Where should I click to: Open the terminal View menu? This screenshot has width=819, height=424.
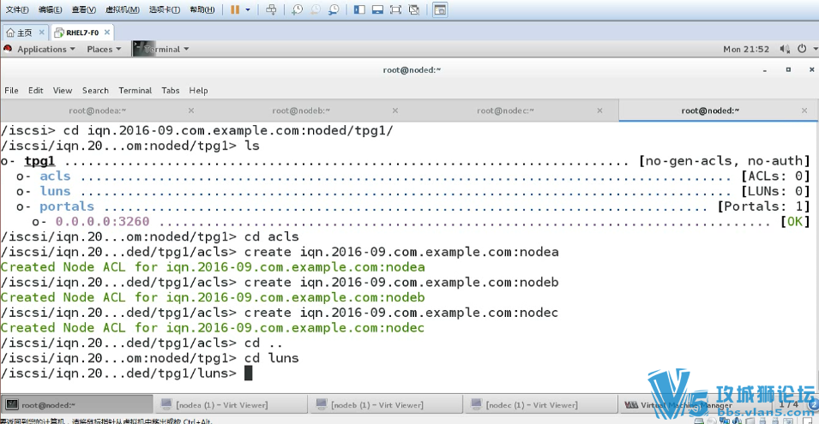(62, 90)
